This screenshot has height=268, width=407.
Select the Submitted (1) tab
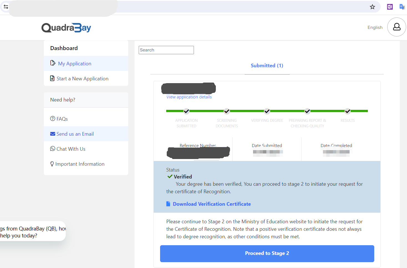[x=267, y=66]
